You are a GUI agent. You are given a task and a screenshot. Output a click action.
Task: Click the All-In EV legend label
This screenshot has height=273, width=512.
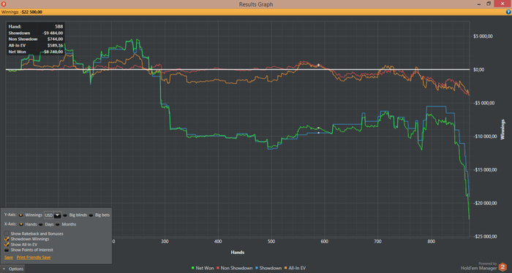click(297, 268)
